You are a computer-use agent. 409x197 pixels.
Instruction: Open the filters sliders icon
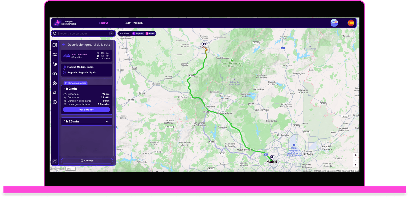55,54
